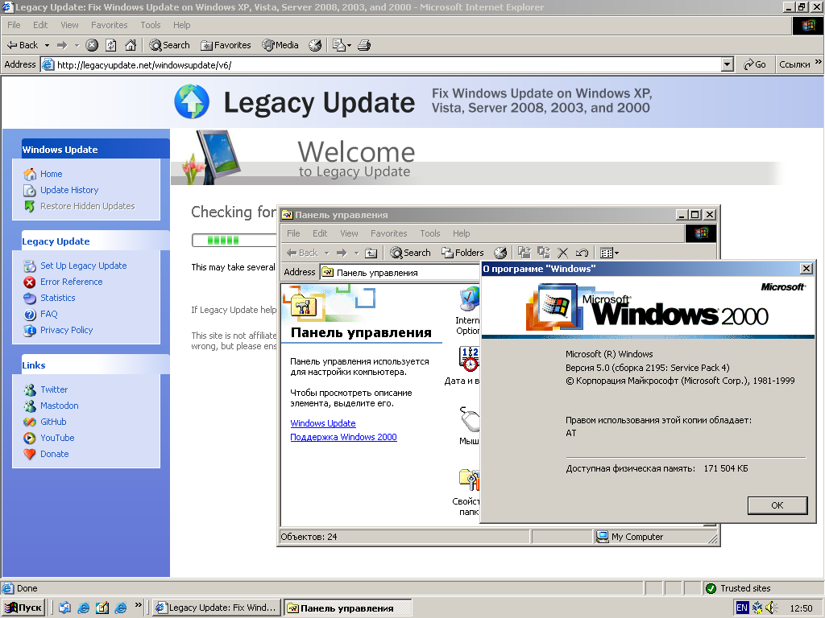The image size is (825, 618).
Task: Open the Set Up Legacy Update link
Action: [85, 265]
